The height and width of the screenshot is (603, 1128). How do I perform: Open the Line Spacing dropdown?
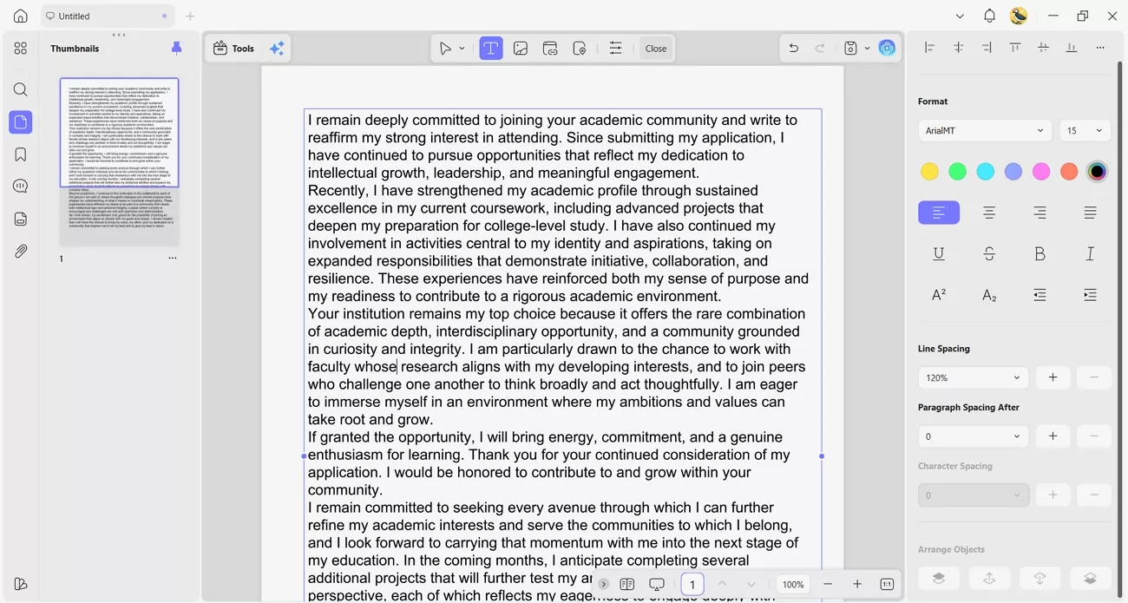pyautogui.click(x=973, y=377)
